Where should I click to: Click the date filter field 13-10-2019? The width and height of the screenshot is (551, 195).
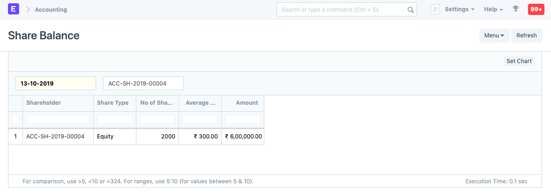tap(56, 83)
